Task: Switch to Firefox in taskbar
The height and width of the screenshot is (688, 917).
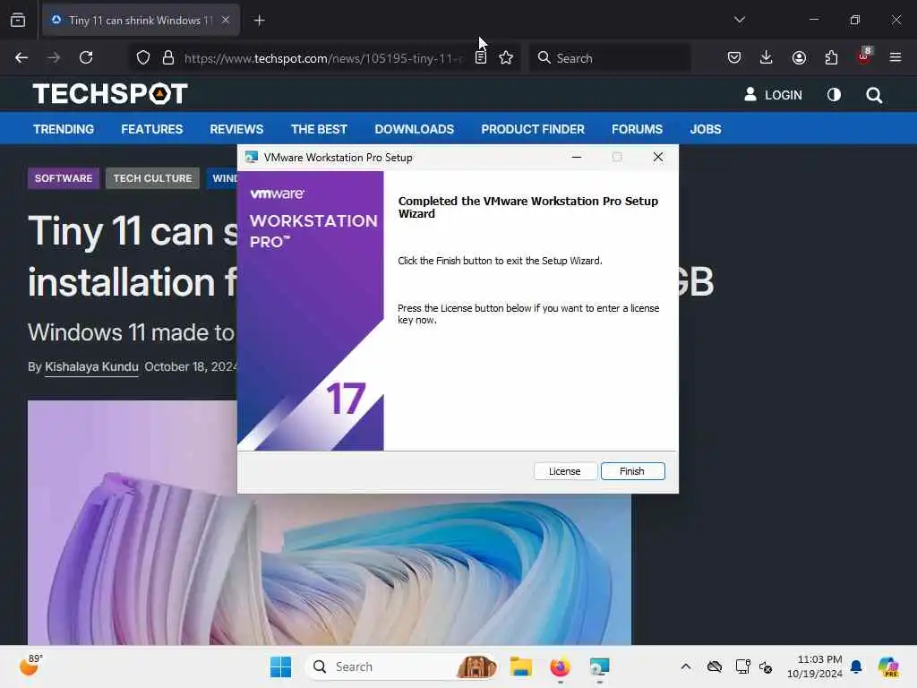Action: coord(560,666)
